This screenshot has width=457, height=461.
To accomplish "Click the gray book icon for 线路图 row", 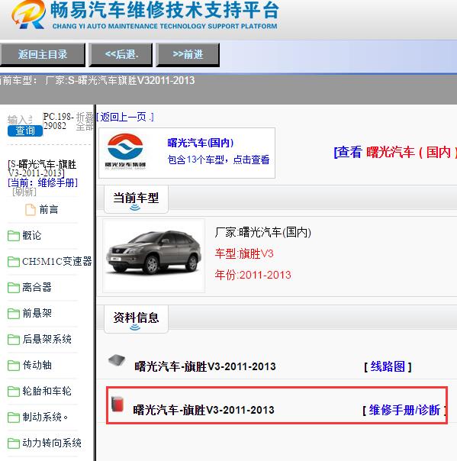I will pyautogui.click(x=117, y=359).
